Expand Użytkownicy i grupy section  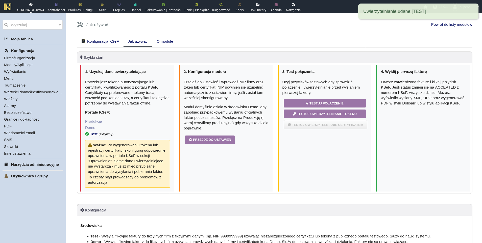[x=29, y=176]
